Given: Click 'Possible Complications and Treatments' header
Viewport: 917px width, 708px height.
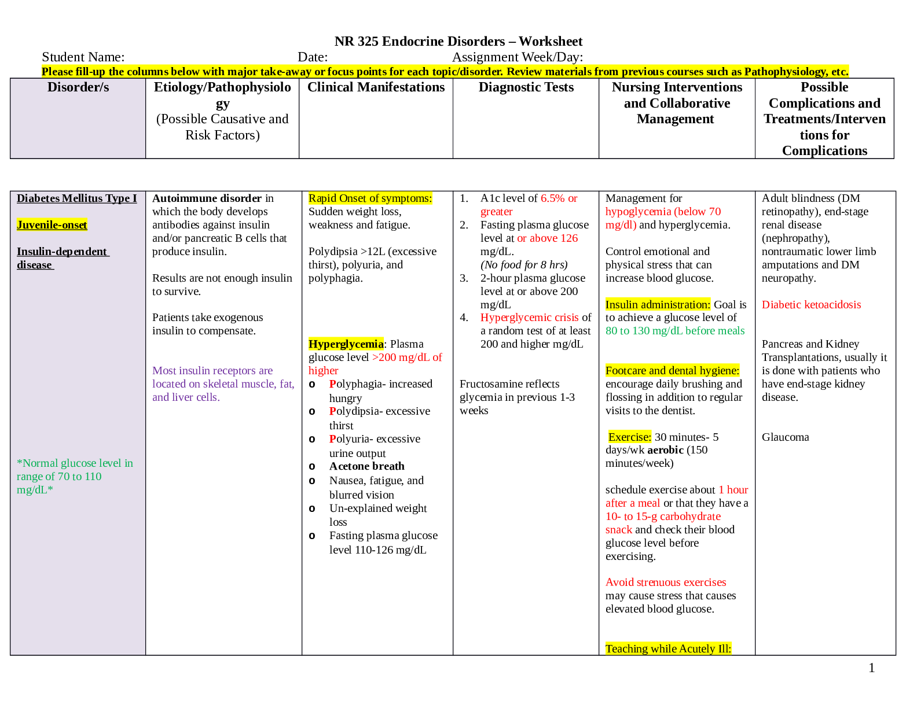Looking at the screenshot, I should [x=824, y=119].
